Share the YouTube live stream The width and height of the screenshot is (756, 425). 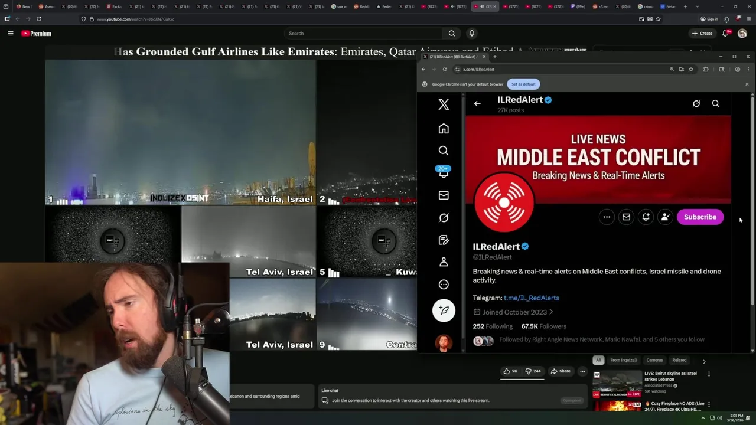point(561,371)
